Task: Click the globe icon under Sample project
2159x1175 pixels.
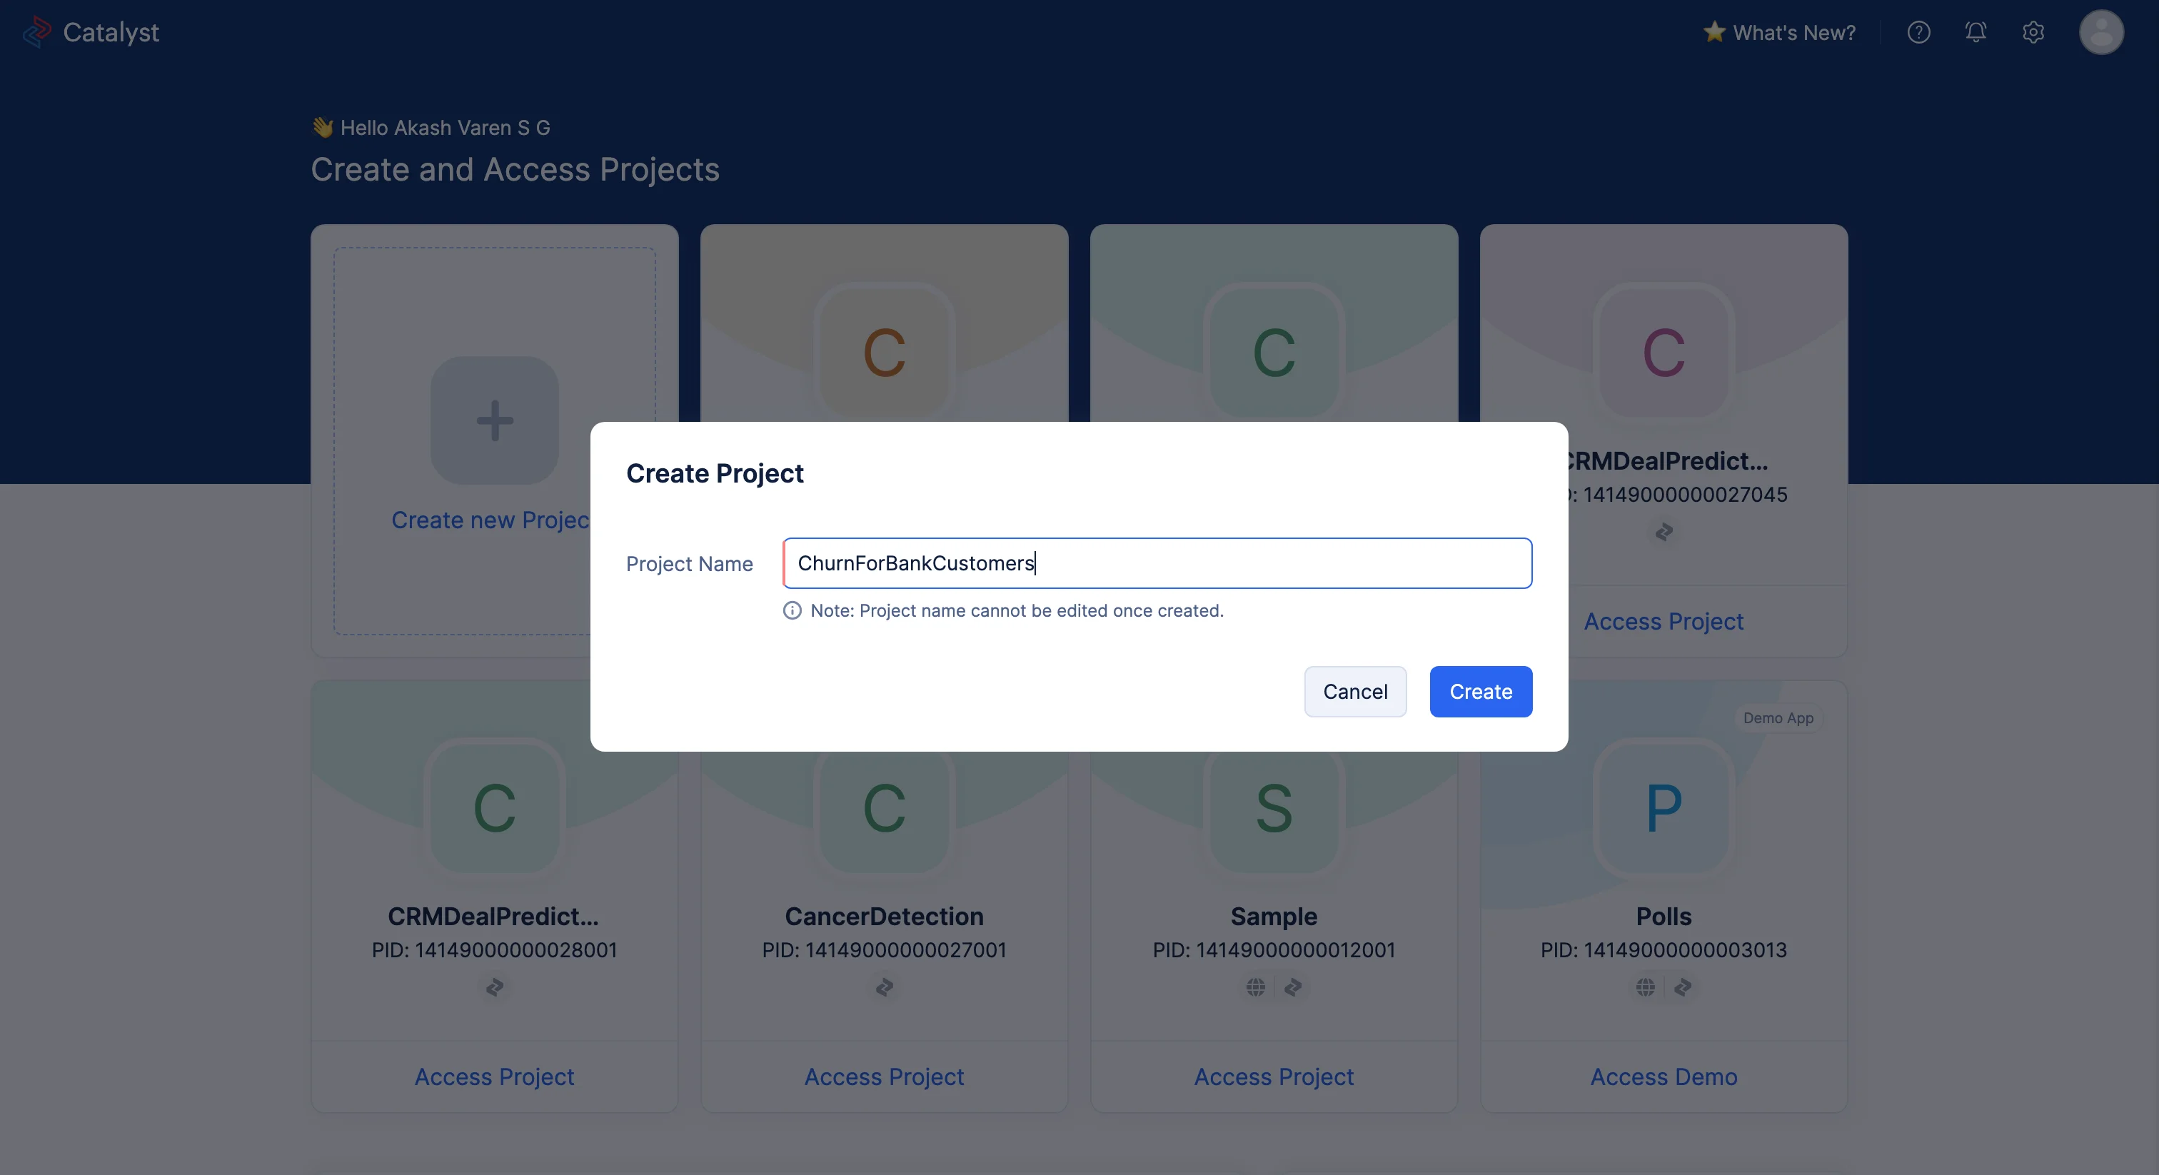Action: tap(1256, 987)
